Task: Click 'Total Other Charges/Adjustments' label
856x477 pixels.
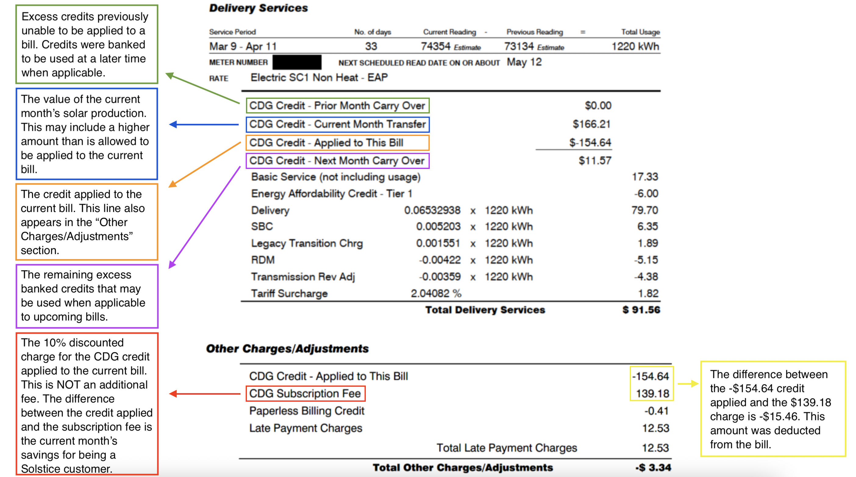Action: point(462,468)
